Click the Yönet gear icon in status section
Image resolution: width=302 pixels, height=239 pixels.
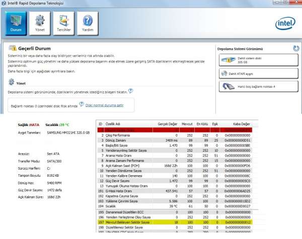coord(12,82)
